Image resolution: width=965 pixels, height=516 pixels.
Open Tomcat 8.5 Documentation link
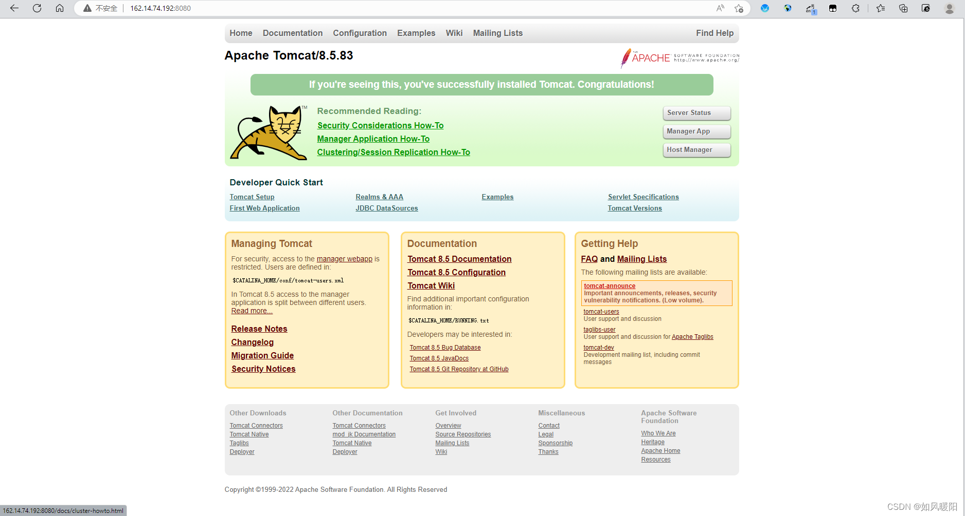coord(459,259)
